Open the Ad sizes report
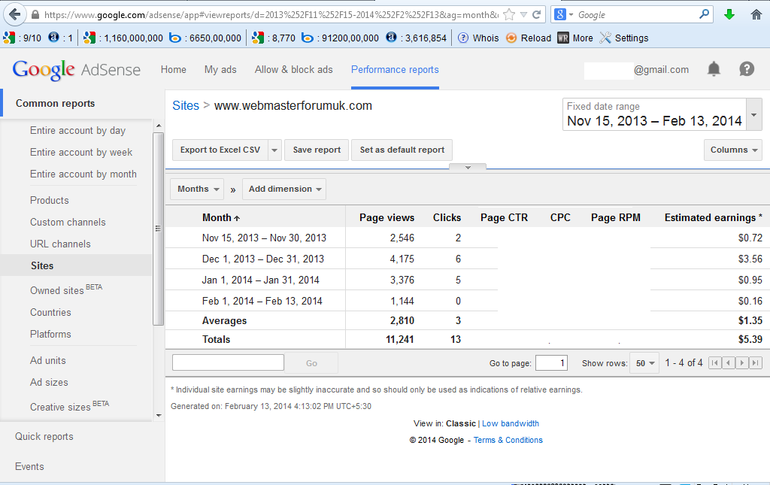The height and width of the screenshot is (485, 770). [49, 382]
